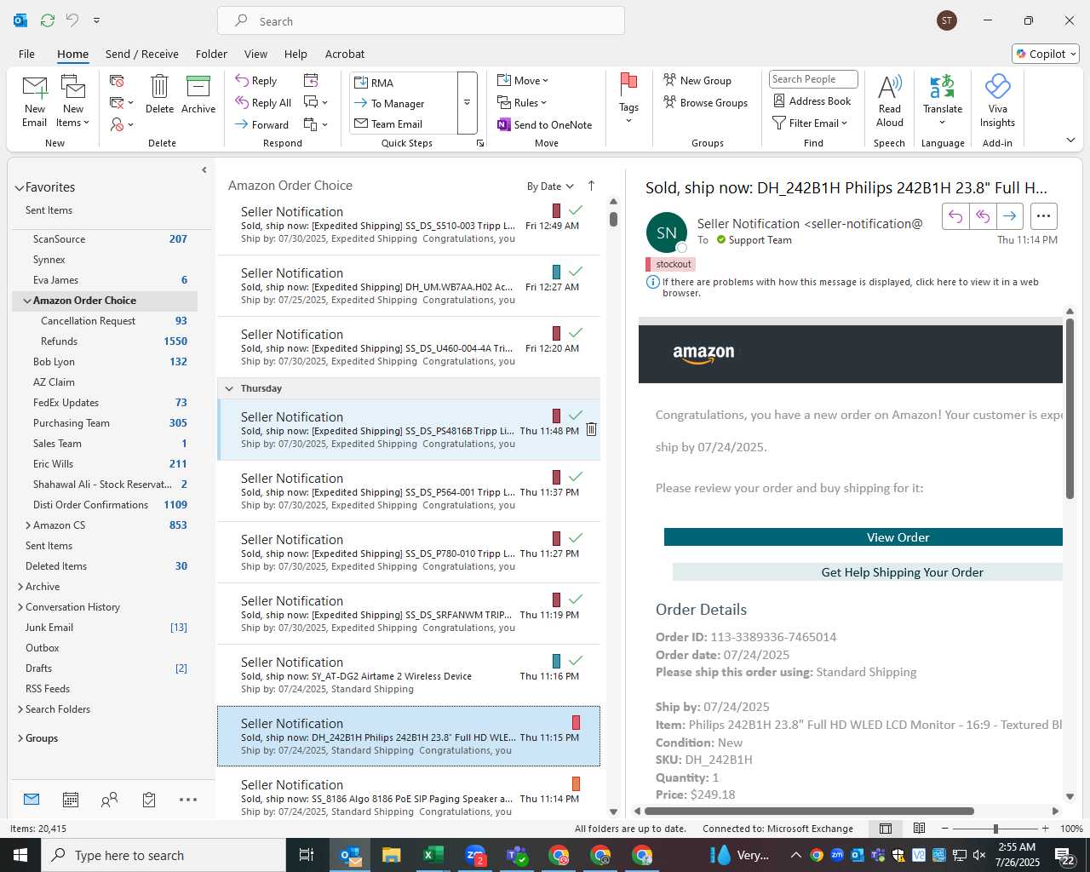Click New Group icon
Viewport: 1090px width, 872px height.
(670, 80)
